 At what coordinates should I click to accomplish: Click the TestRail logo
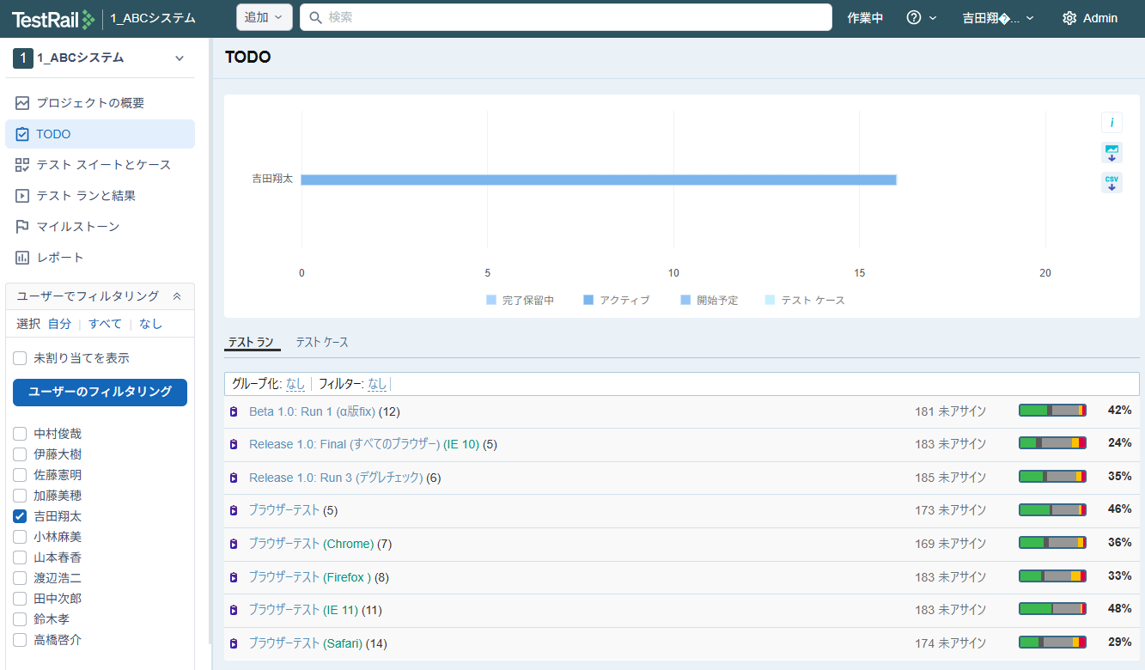coord(53,18)
